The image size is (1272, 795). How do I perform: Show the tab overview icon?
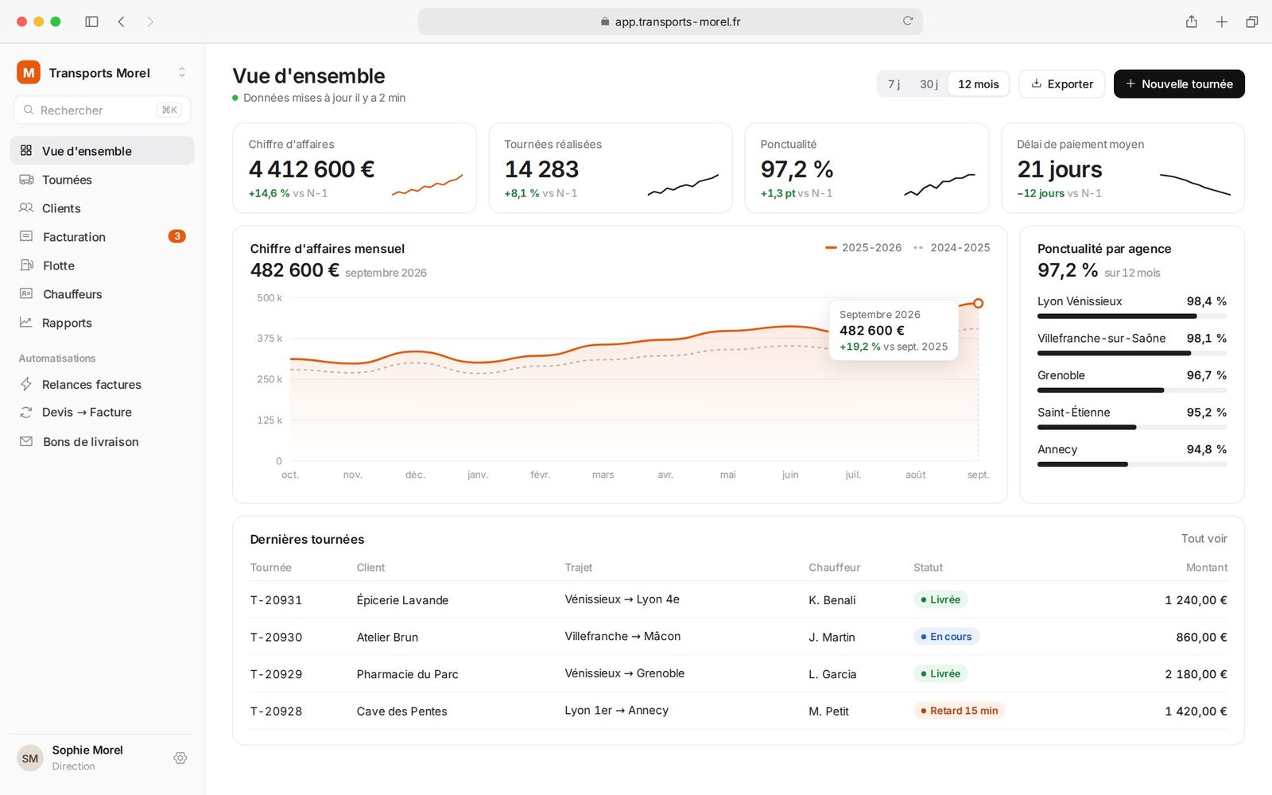click(x=1252, y=21)
